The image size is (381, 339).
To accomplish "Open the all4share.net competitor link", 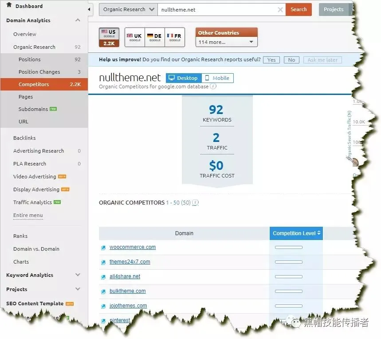I will tap(125, 276).
